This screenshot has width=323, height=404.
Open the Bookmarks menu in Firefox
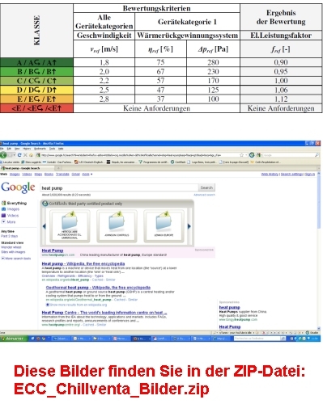tap(40, 149)
